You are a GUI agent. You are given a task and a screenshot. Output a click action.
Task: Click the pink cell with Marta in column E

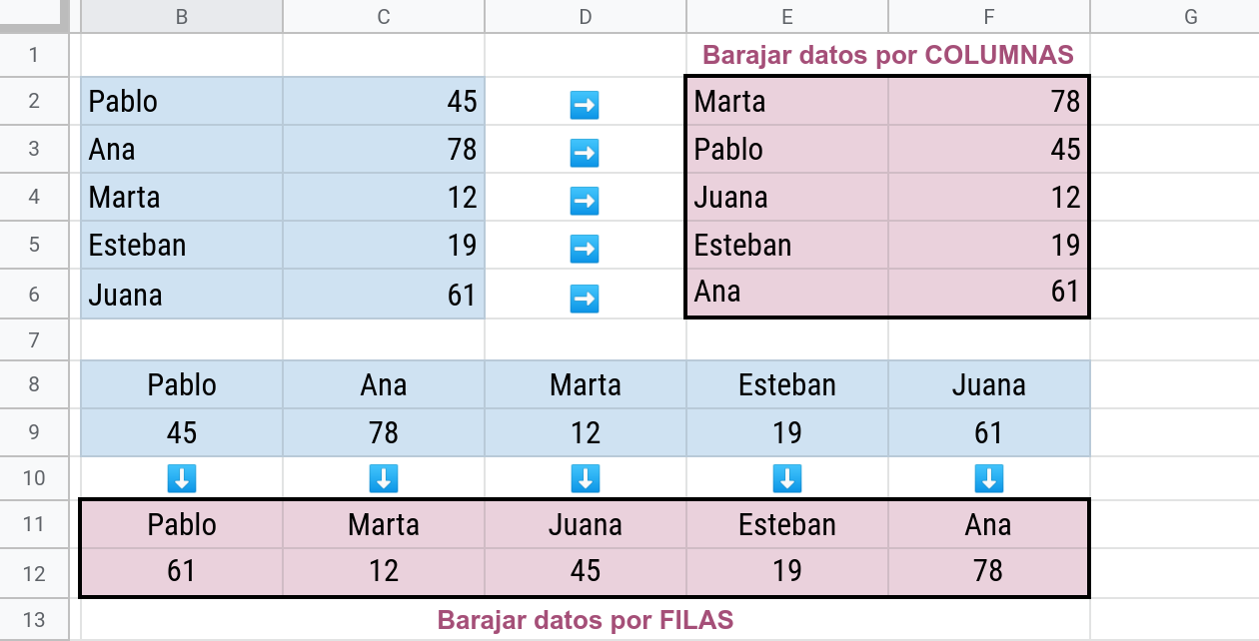click(x=787, y=101)
